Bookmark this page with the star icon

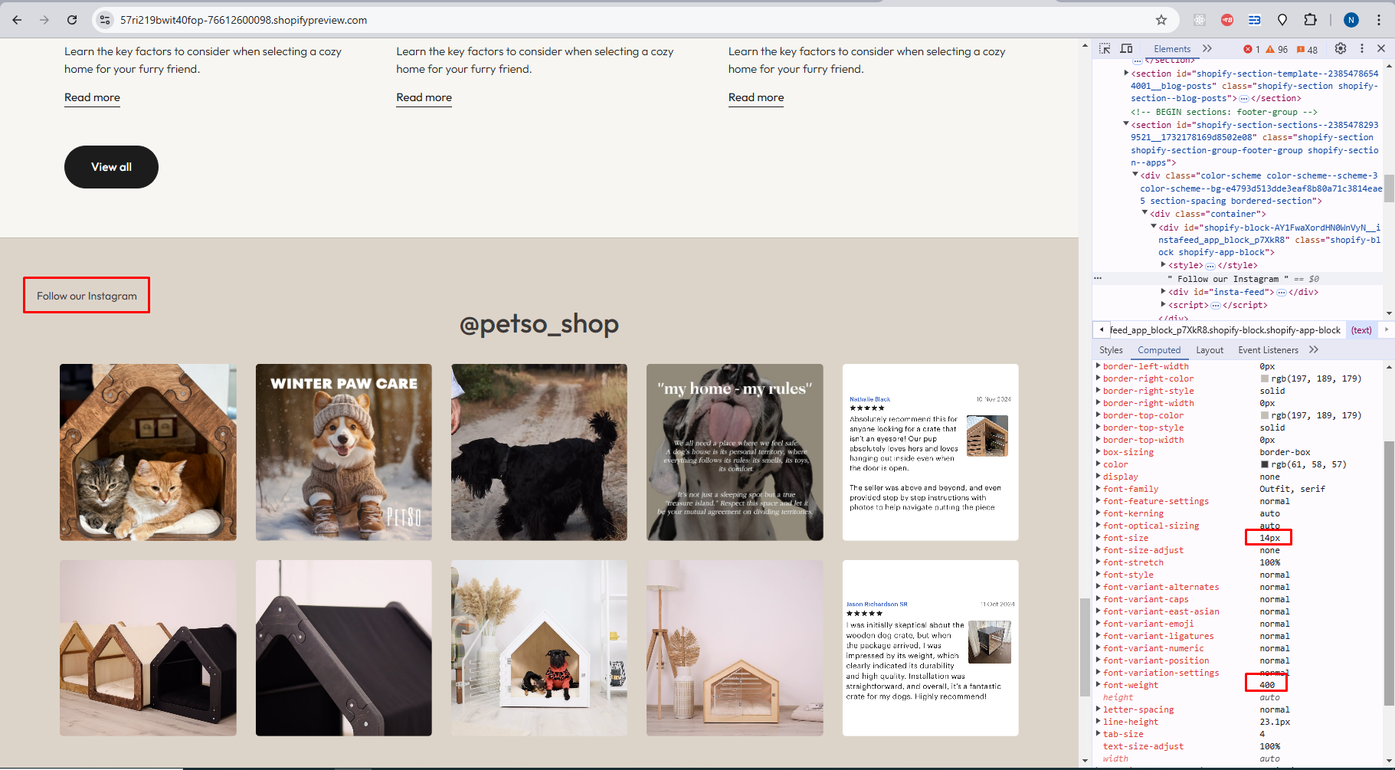coord(1161,20)
